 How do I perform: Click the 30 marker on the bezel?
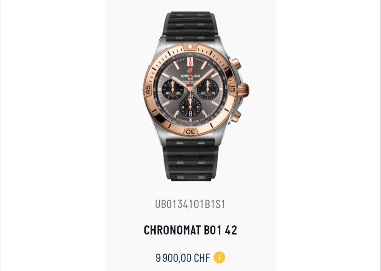[190, 132]
